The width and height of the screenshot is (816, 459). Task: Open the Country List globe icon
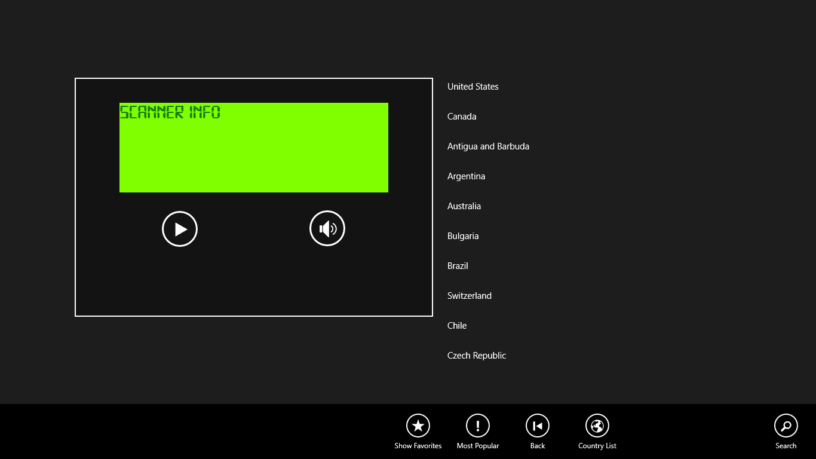tap(597, 426)
